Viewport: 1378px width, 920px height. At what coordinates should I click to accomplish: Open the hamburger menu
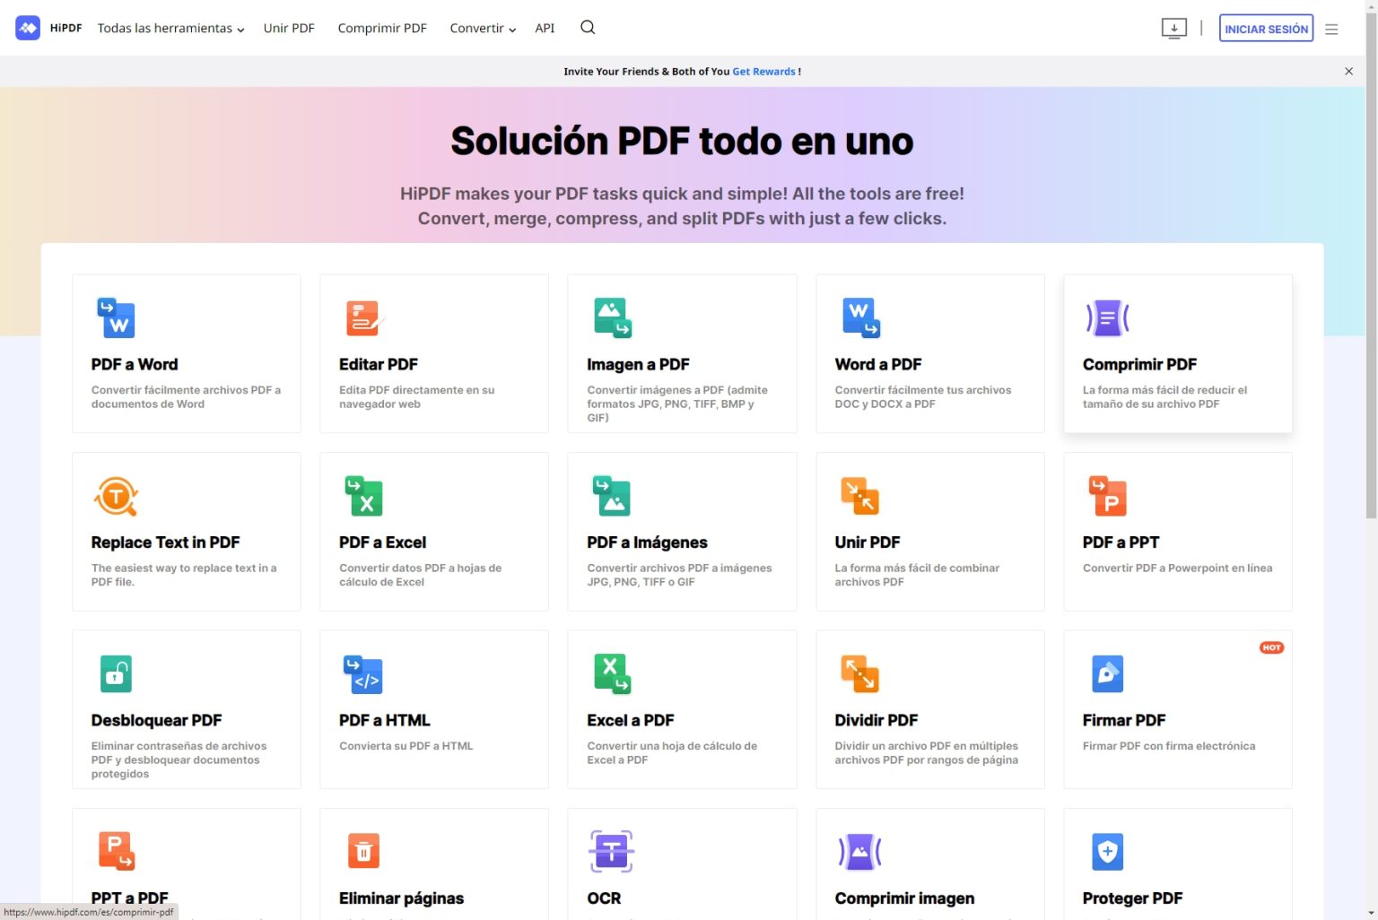pyautogui.click(x=1331, y=28)
